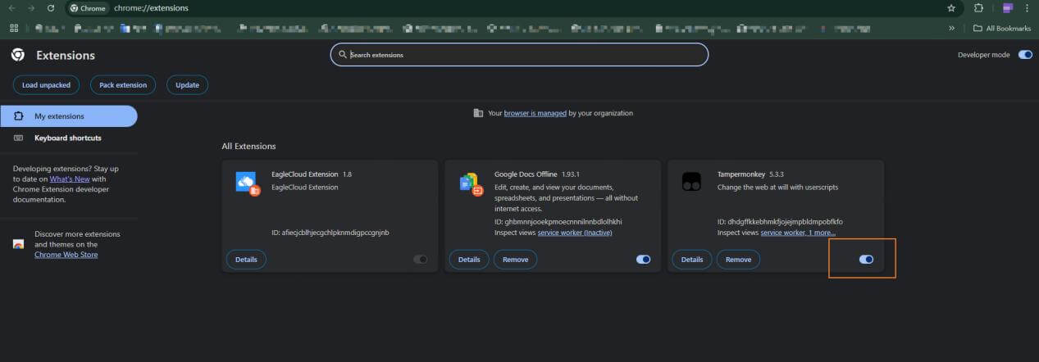Image resolution: width=1039 pixels, height=362 pixels.
Task: Toggle Developer mode off
Action: (1025, 55)
